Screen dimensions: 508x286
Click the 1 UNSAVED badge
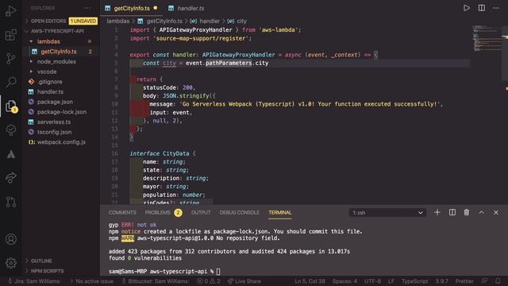click(83, 21)
